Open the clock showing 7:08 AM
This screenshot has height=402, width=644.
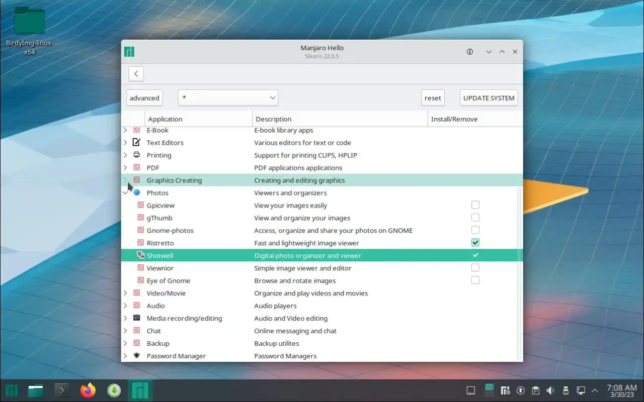click(622, 390)
